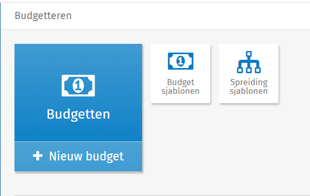Screen dimensions: 310x196
Task: Click the white banknote icon above Budgetten
Action: click(x=78, y=86)
